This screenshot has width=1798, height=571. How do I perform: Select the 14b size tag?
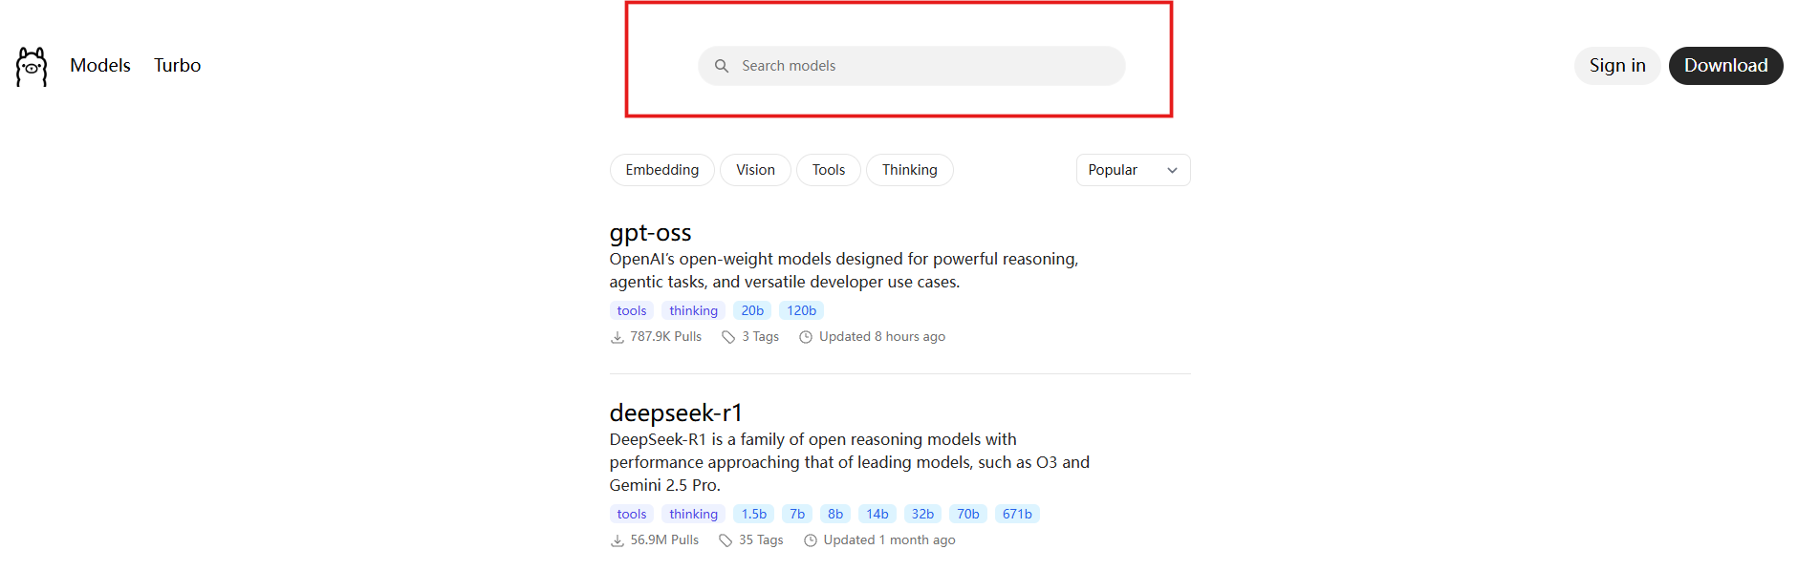pos(877,514)
